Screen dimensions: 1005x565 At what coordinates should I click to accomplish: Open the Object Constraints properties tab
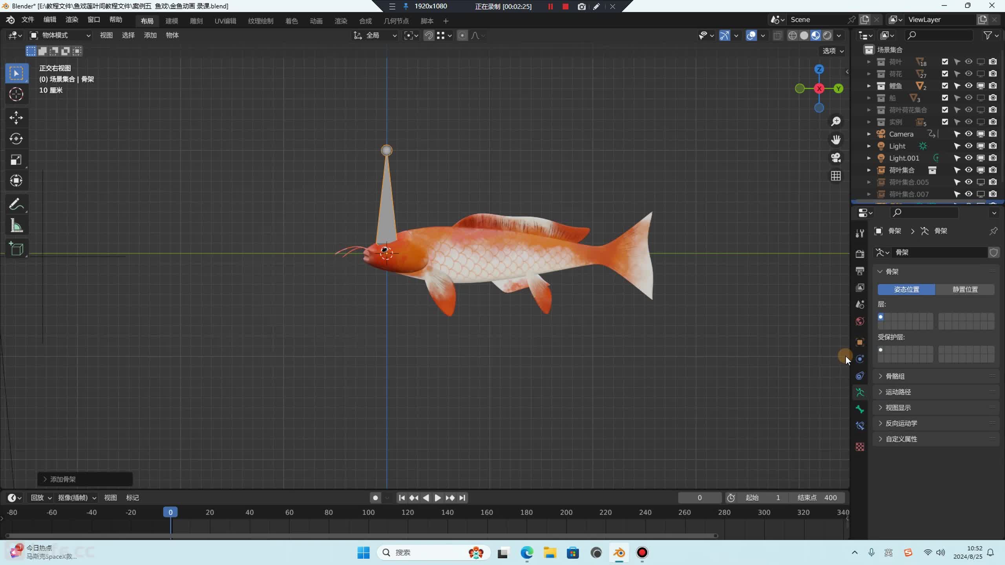860,376
